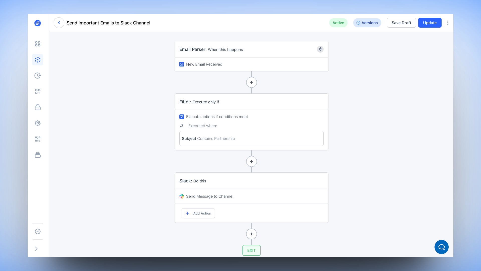481x271 pixels.
Task: Click the Save Draft button
Action: click(401, 23)
